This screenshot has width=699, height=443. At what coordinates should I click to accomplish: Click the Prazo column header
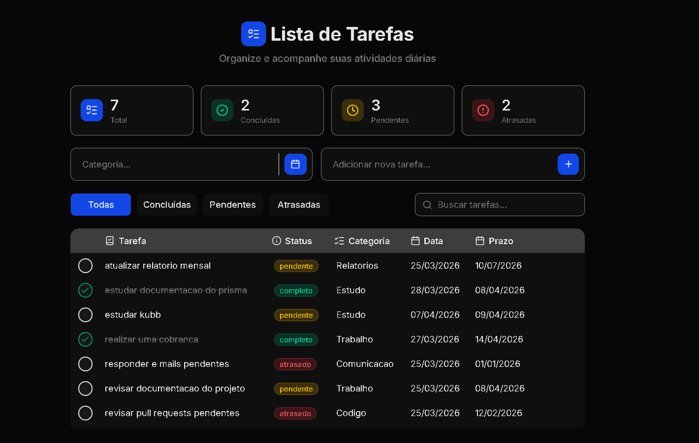(x=495, y=241)
